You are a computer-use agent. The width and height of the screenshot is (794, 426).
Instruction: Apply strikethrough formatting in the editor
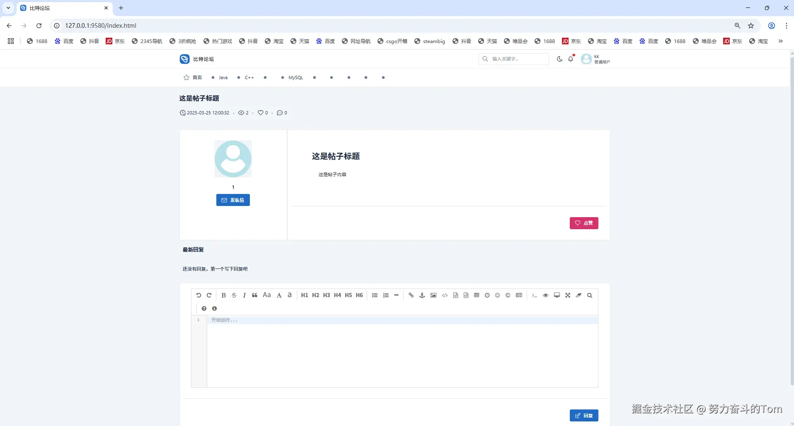pyautogui.click(x=234, y=295)
